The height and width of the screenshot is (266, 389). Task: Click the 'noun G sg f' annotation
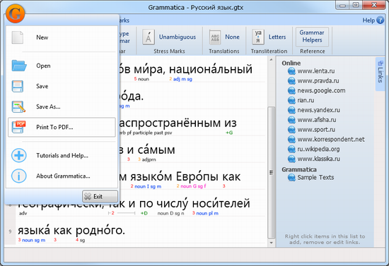click(x=193, y=186)
